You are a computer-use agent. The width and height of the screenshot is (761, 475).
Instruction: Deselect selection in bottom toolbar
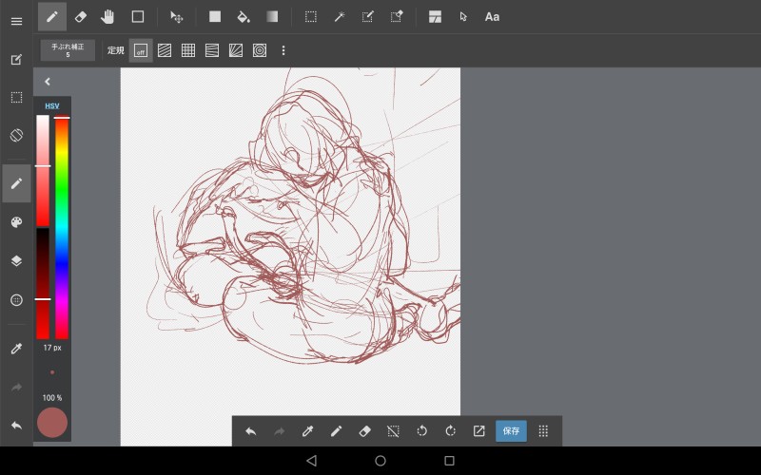pyautogui.click(x=394, y=431)
